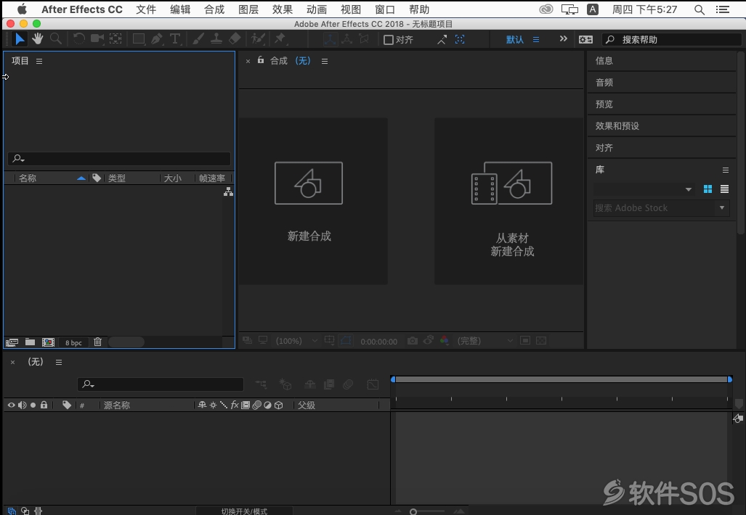The height and width of the screenshot is (515, 746).
Task: Switch library to list view
Action: [725, 189]
